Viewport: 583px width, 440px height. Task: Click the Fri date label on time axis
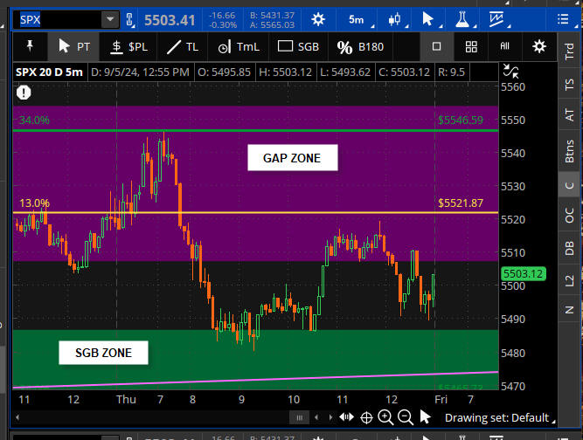441,399
